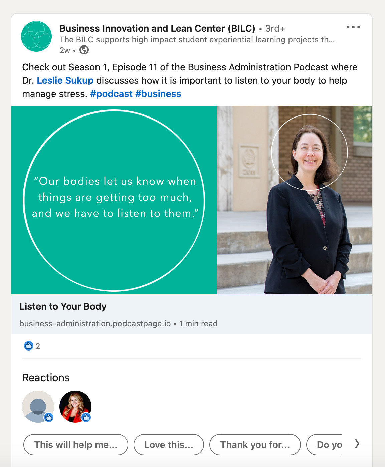Click the photo of Dr. Sukup
The width and height of the screenshot is (385, 467).
click(x=295, y=200)
